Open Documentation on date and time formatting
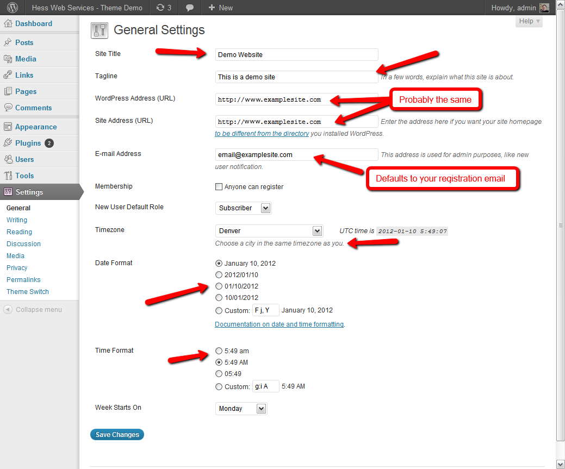This screenshot has width=565, height=469. tap(280, 324)
